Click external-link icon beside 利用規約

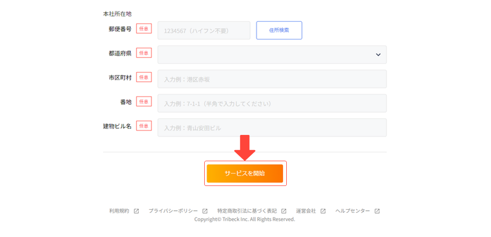coord(136,211)
